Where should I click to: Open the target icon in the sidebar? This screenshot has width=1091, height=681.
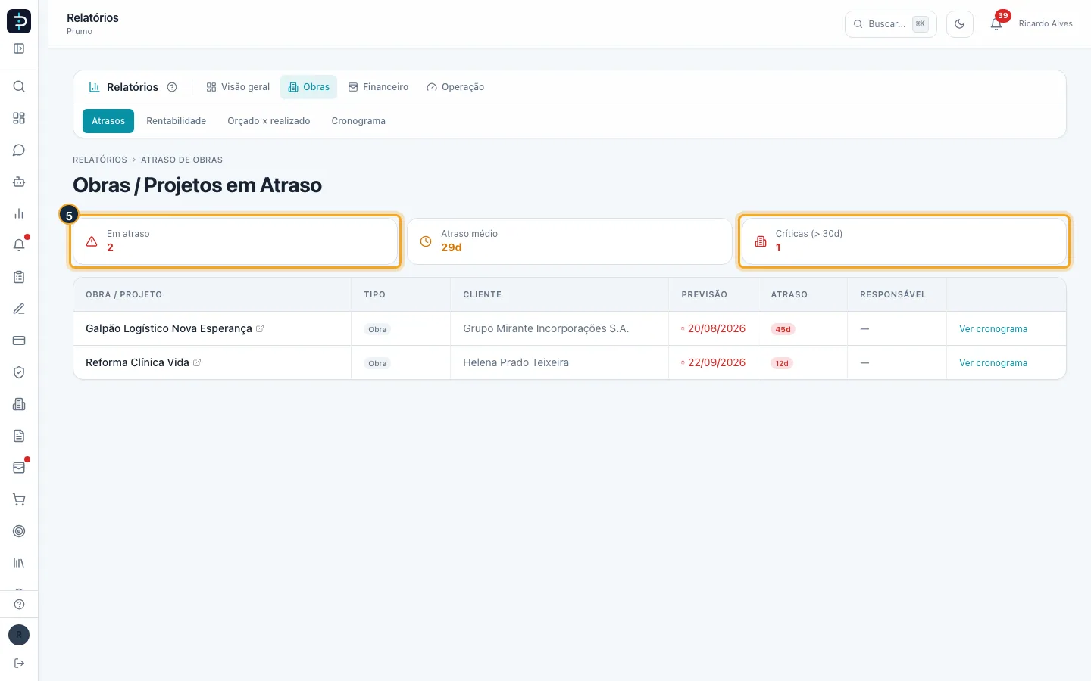click(19, 531)
